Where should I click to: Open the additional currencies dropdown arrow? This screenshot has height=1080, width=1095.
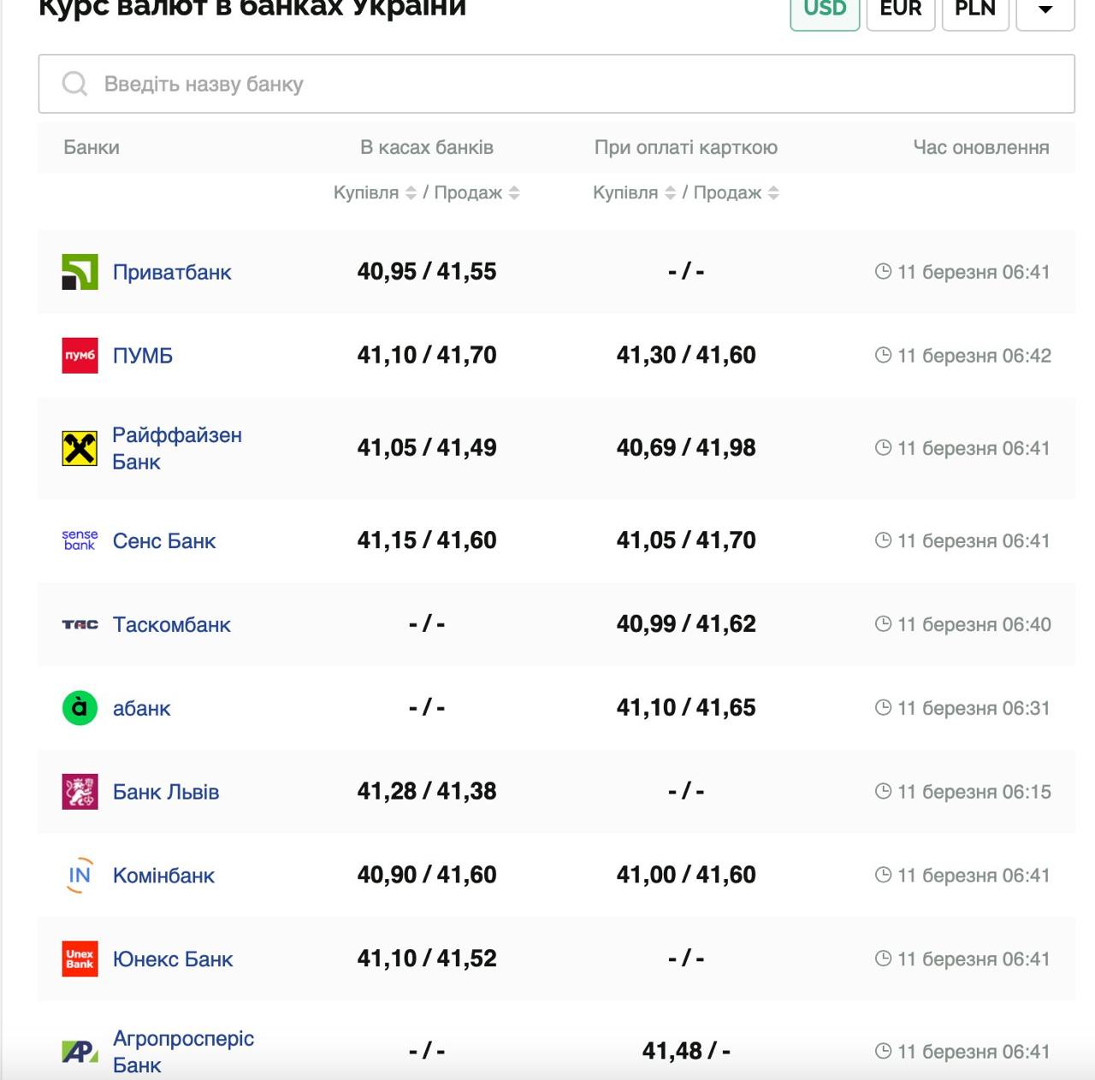click(x=1045, y=10)
